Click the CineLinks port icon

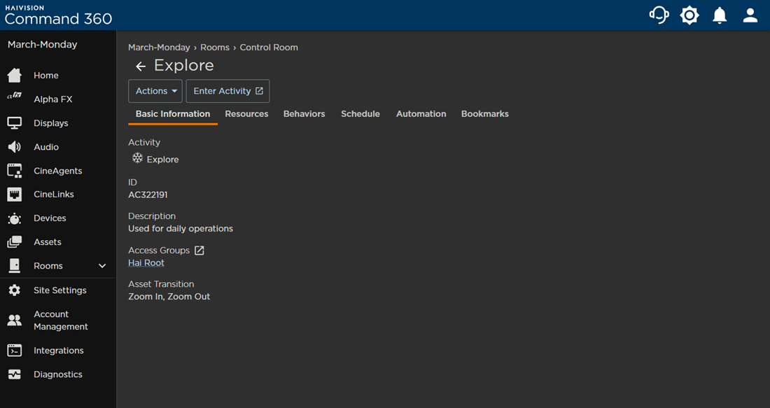click(x=14, y=195)
